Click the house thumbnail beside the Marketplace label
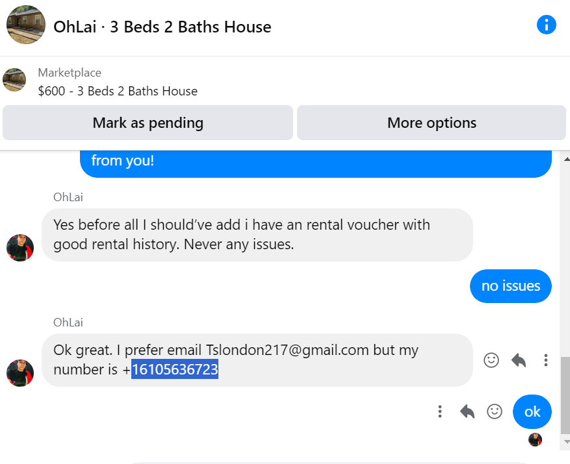Viewport: 570px width, 464px height. coord(14,80)
